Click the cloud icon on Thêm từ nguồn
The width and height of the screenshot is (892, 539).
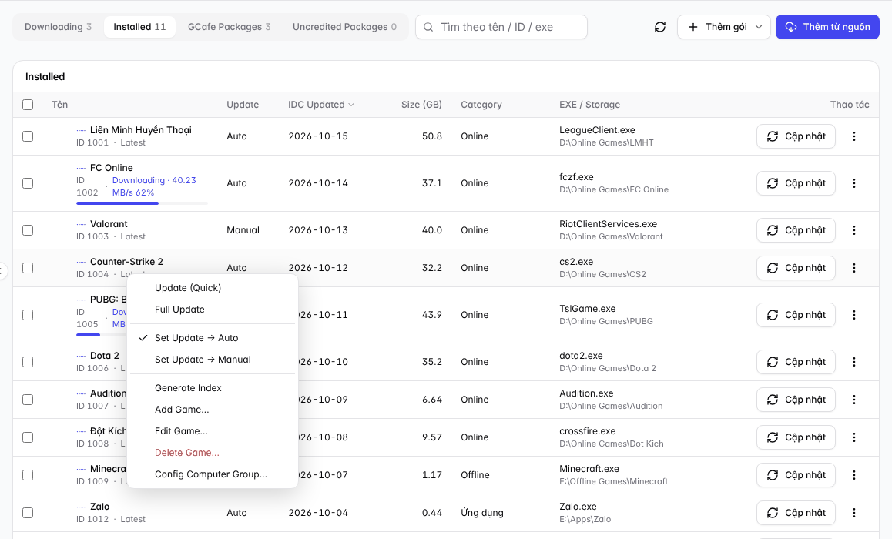coord(791,27)
